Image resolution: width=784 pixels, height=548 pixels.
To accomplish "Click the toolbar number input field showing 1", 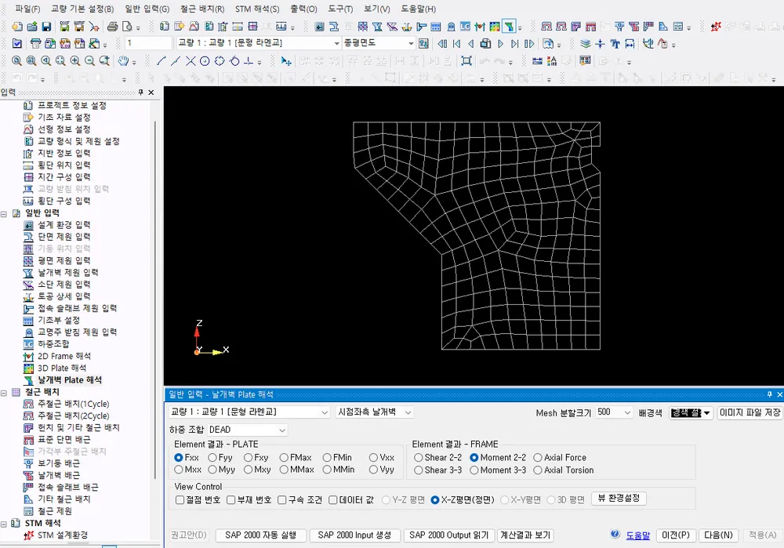I will click(147, 43).
